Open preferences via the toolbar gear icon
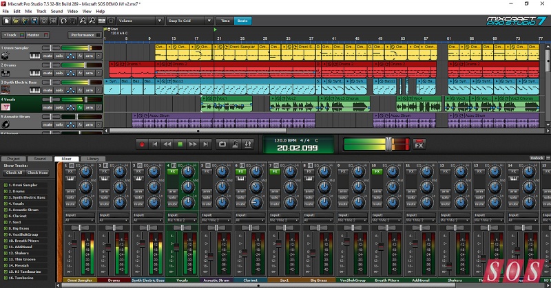 (111, 21)
